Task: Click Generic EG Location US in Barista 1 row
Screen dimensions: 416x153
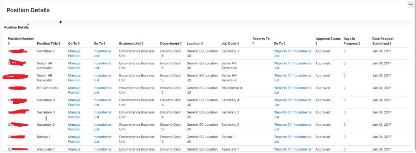Action: click(202, 139)
